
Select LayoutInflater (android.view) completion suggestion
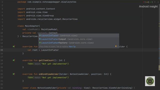(x=79, y=35)
